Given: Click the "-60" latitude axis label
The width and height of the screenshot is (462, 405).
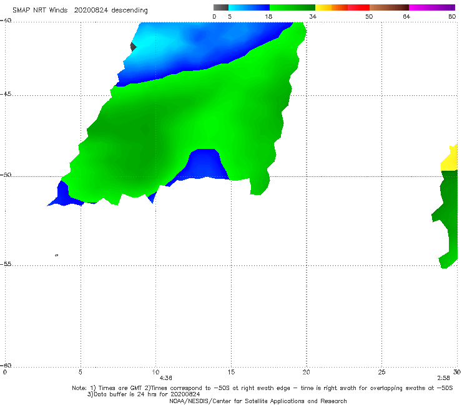Looking at the screenshot, I should click(x=6, y=366).
